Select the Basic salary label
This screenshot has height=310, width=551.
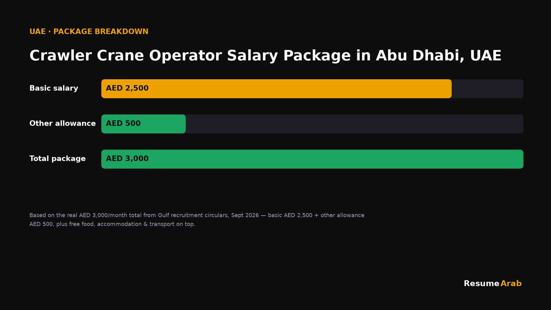tap(54, 88)
